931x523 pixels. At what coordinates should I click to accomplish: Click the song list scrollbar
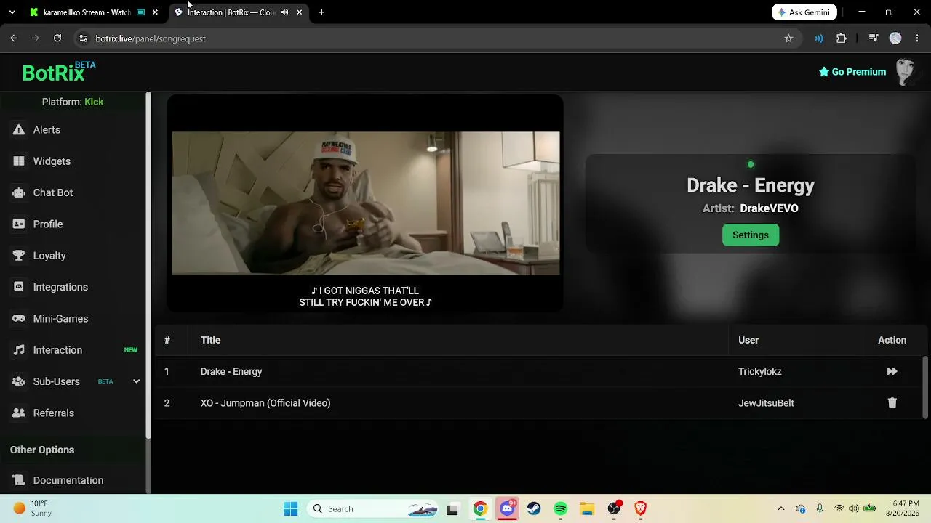926,387
